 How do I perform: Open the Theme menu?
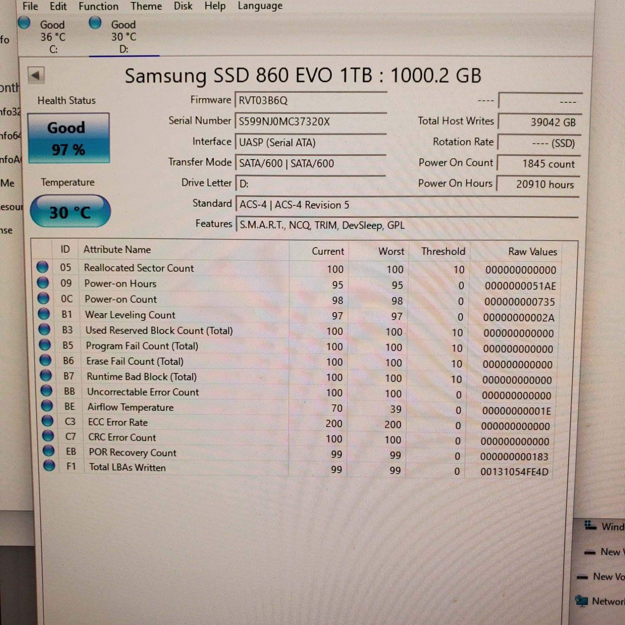[x=146, y=6]
